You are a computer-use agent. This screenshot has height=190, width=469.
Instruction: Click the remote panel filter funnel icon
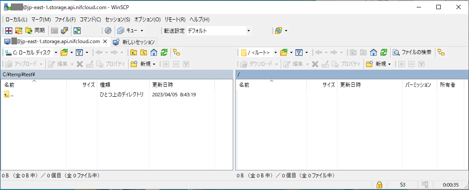coord(299,53)
